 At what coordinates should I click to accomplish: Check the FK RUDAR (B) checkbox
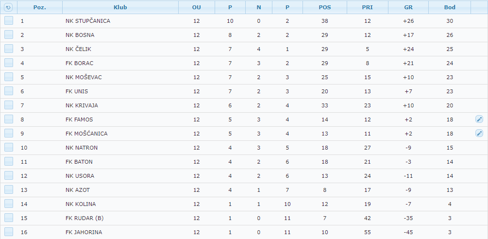(9, 218)
